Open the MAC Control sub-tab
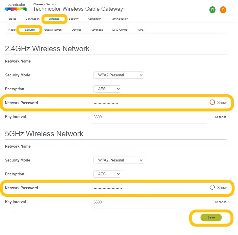 coord(120,30)
